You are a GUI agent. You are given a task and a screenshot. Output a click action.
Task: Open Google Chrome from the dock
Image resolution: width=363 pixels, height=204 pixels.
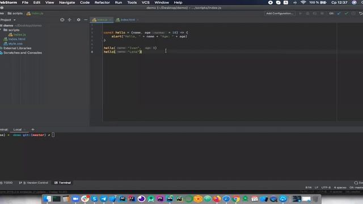click(x=236, y=199)
